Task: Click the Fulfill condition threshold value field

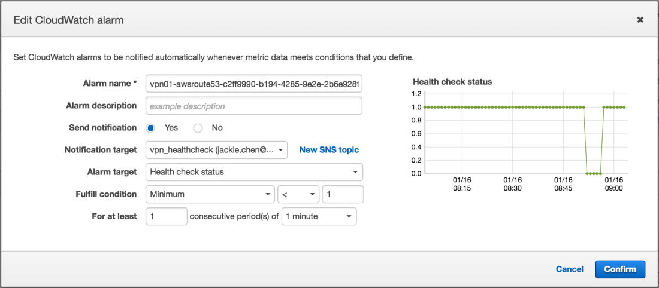Action: tap(343, 194)
